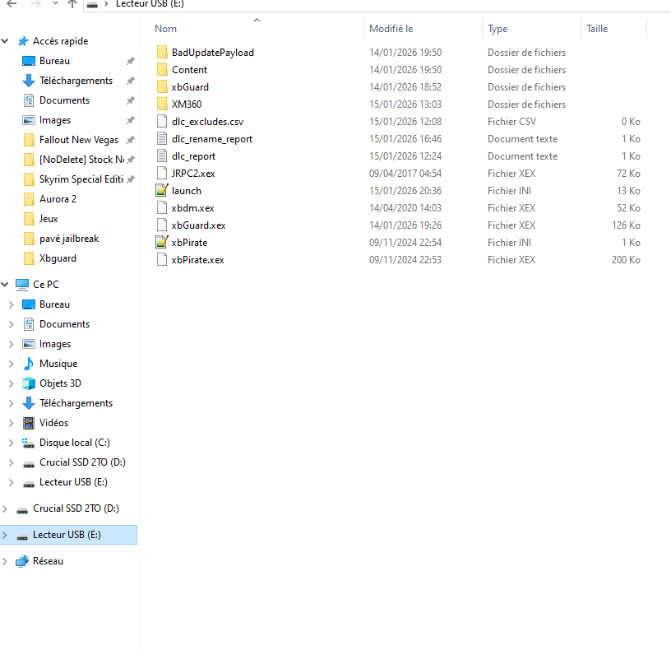The width and height of the screenshot is (671, 650).
Task: Select highlighted Lecteur USB (E:) entry
Action: pyautogui.click(x=68, y=535)
